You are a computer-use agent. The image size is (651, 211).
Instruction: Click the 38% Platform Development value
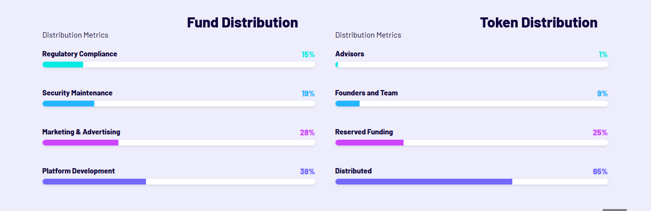tap(307, 171)
